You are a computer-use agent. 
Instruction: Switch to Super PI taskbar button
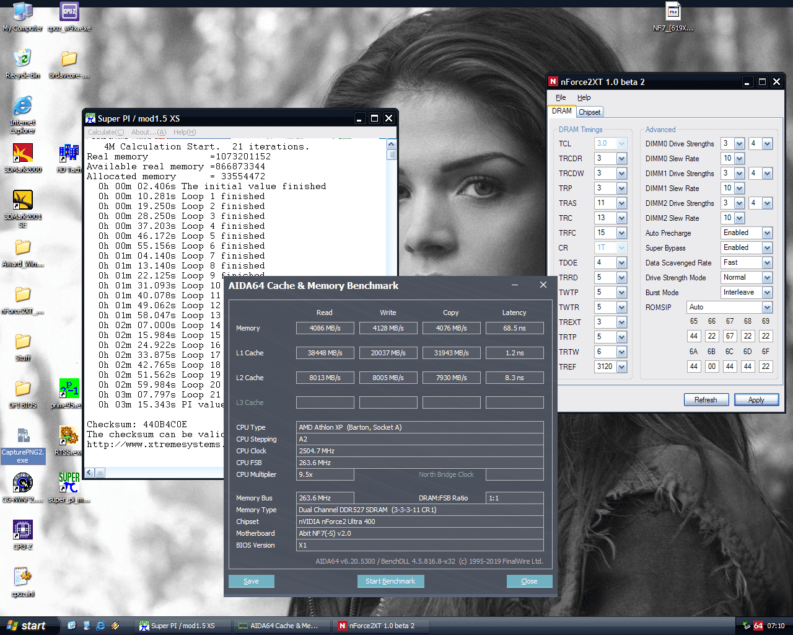(x=183, y=626)
